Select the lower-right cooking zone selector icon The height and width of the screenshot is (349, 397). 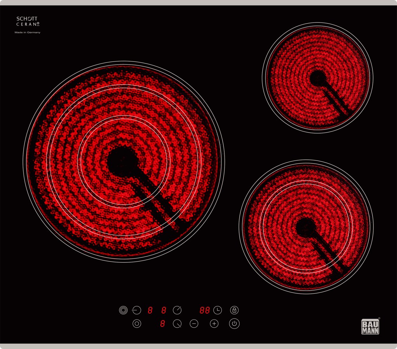point(177,324)
